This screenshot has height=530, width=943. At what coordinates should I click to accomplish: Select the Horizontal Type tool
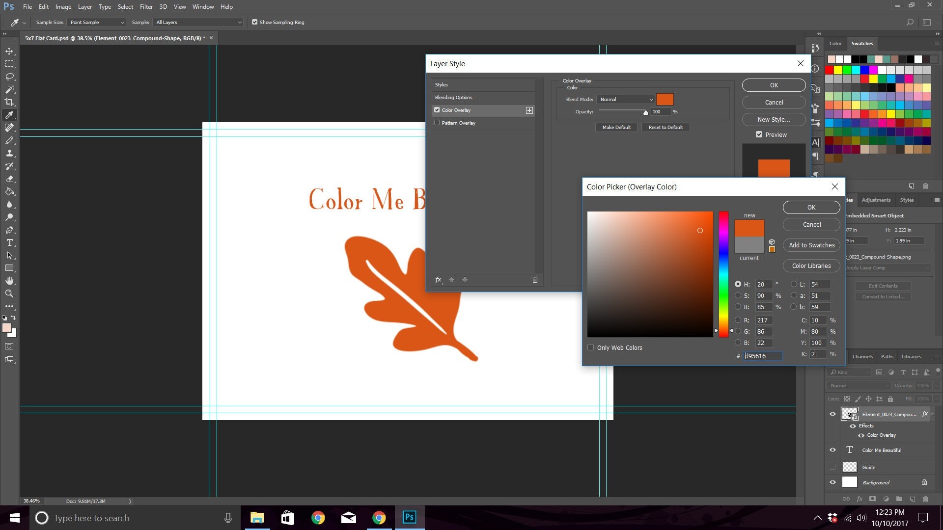(x=9, y=242)
